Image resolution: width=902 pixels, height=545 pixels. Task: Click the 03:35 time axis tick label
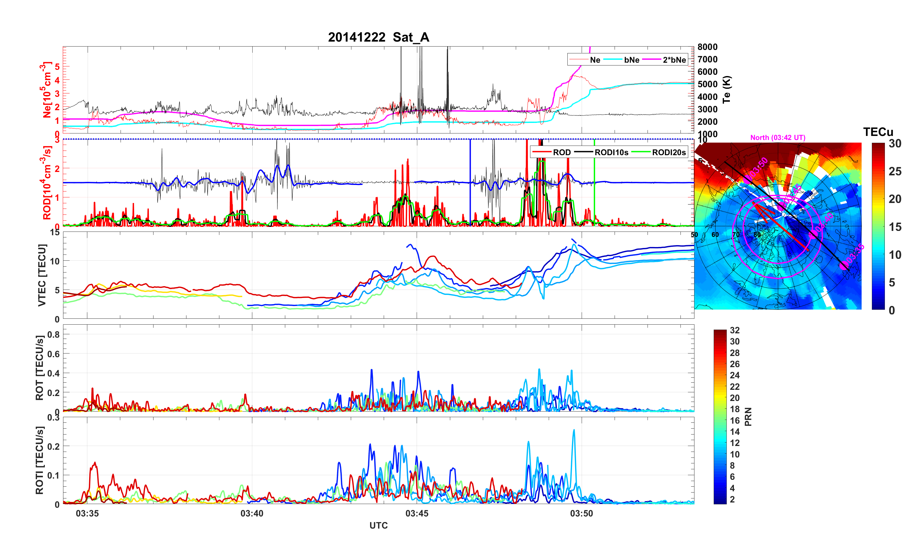click(87, 513)
